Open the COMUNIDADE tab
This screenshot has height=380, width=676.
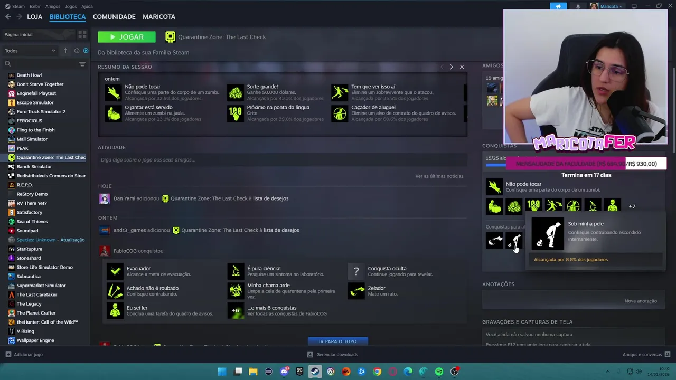(114, 17)
